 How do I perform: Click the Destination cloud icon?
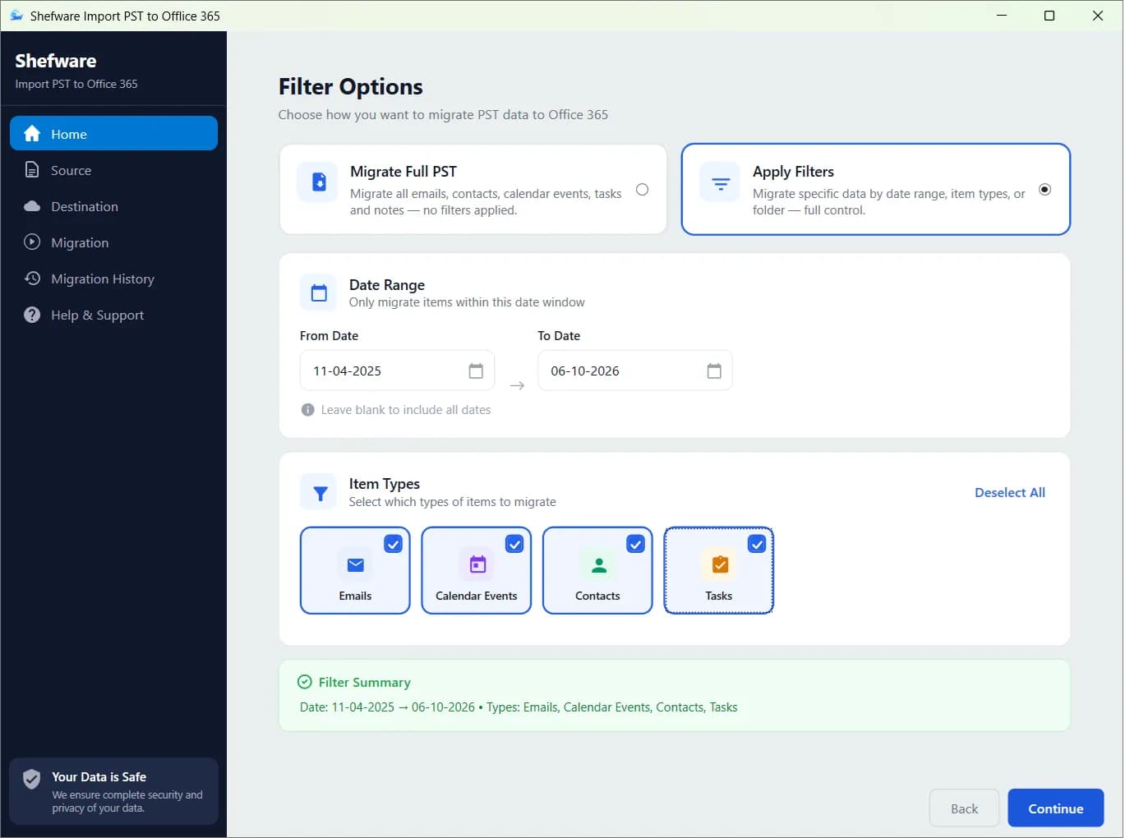tap(32, 206)
